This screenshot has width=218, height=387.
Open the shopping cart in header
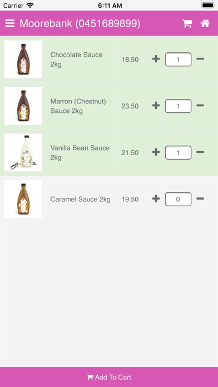coord(187,23)
